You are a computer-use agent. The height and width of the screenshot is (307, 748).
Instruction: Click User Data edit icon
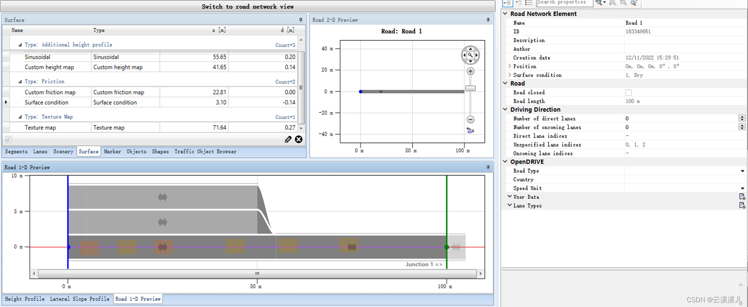click(742, 197)
